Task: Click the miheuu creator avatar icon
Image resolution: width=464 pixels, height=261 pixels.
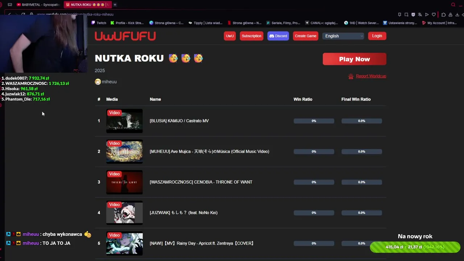Action: [x=98, y=82]
